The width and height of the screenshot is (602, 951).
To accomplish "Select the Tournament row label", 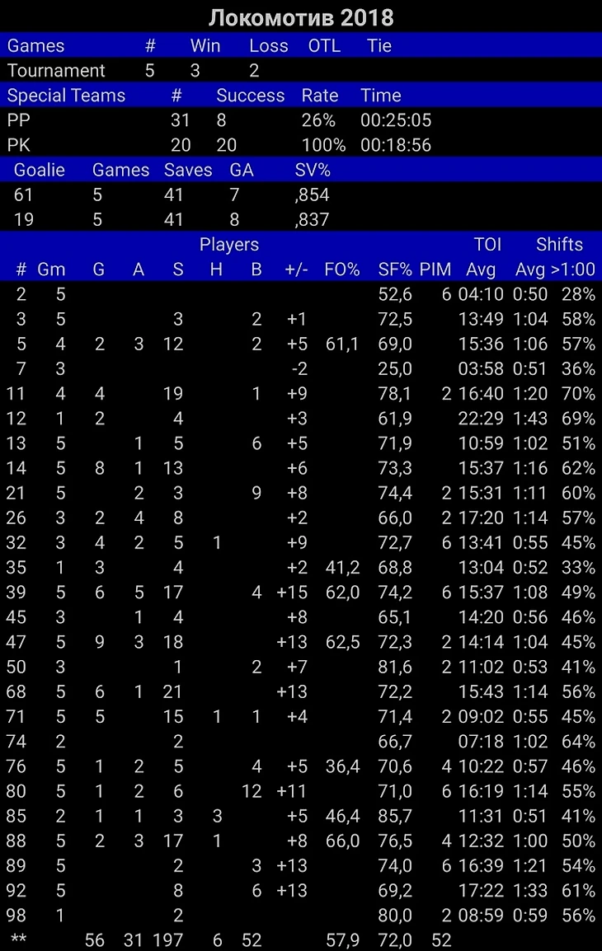I will (56, 70).
